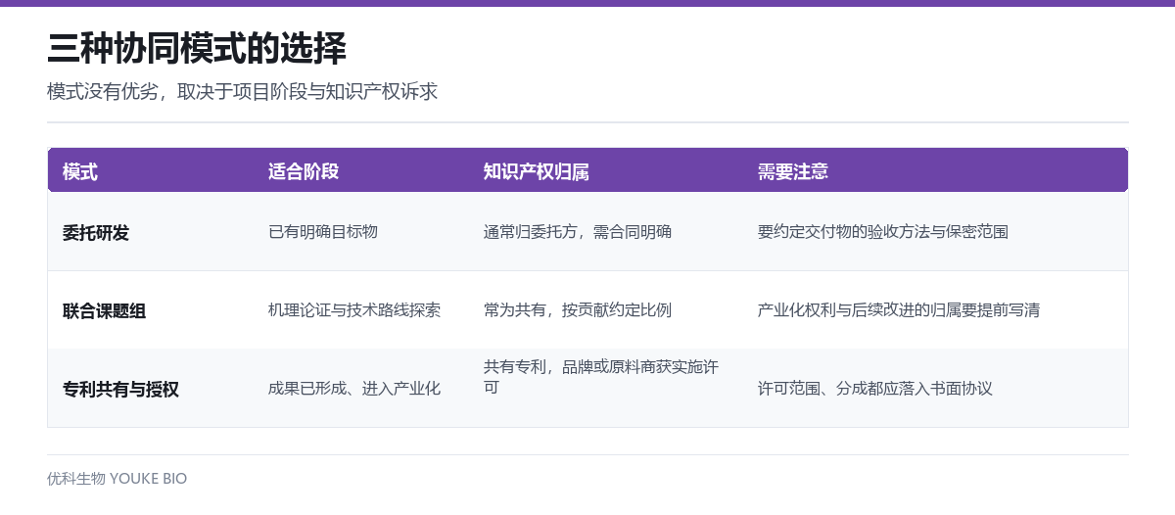Click the footer text 优科生物 YOUKE BIO
Image resolution: width=1175 pixels, height=515 pixels.
[x=117, y=479]
